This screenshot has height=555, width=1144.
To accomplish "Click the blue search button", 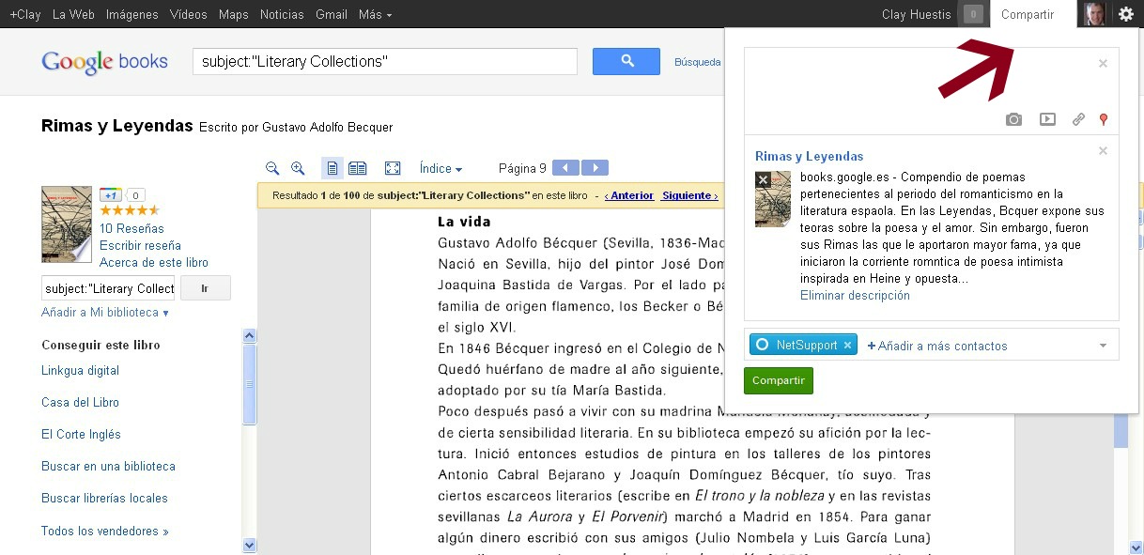I will (x=626, y=61).
